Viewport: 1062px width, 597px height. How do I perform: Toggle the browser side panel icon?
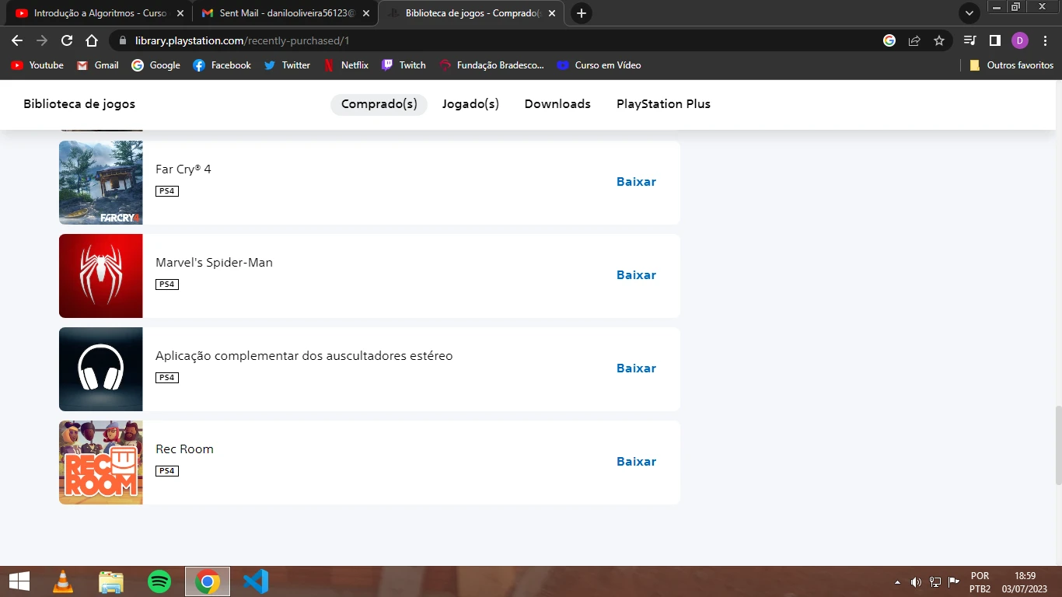coord(994,40)
